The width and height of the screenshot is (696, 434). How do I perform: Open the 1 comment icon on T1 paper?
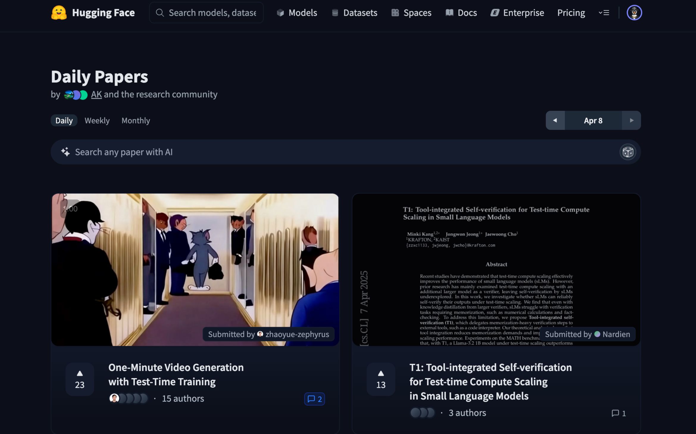(619, 413)
